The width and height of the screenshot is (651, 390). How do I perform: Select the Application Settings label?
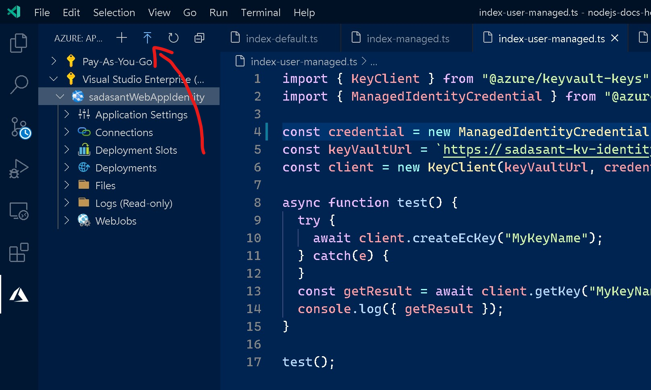point(141,115)
